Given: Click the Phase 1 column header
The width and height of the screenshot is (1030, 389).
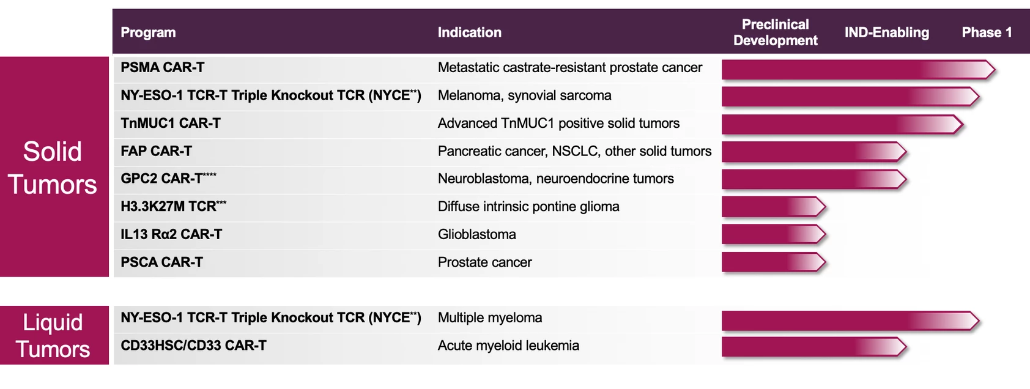Looking at the screenshot, I should point(986,32).
